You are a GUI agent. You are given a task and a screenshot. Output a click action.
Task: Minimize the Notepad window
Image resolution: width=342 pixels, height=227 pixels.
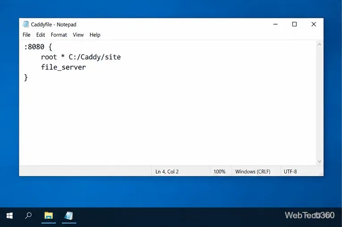[x=275, y=24]
